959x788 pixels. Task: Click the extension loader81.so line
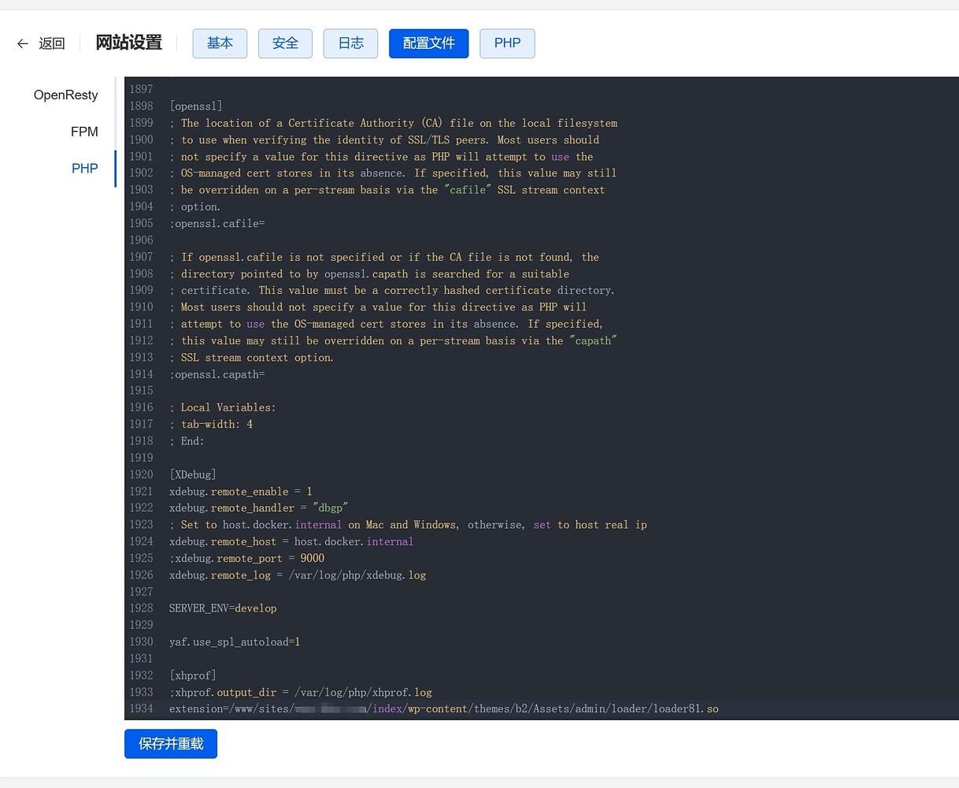click(442, 708)
